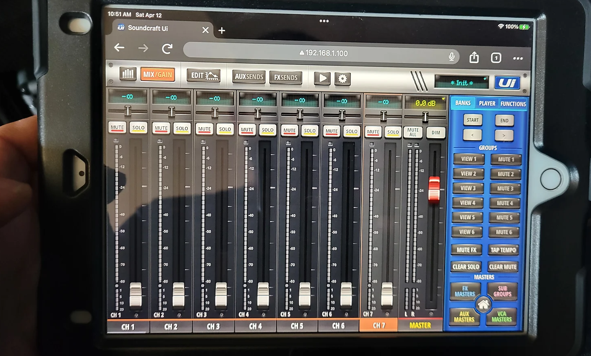This screenshot has width=591, height=356.
Task: Mute channel CH 2
Action: point(161,128)
